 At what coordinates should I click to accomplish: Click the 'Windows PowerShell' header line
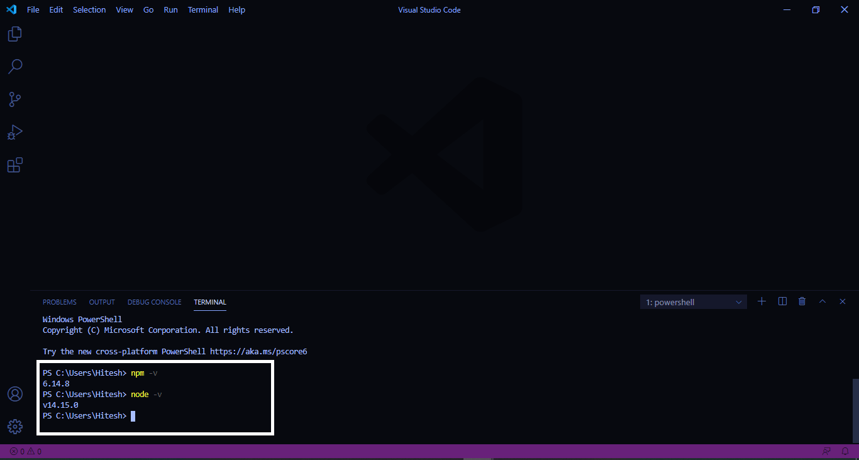82,320
